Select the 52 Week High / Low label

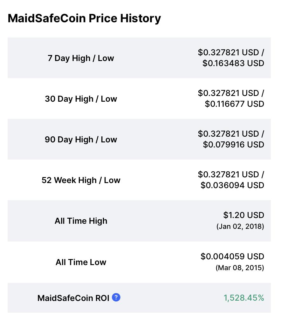pos(81,180)
